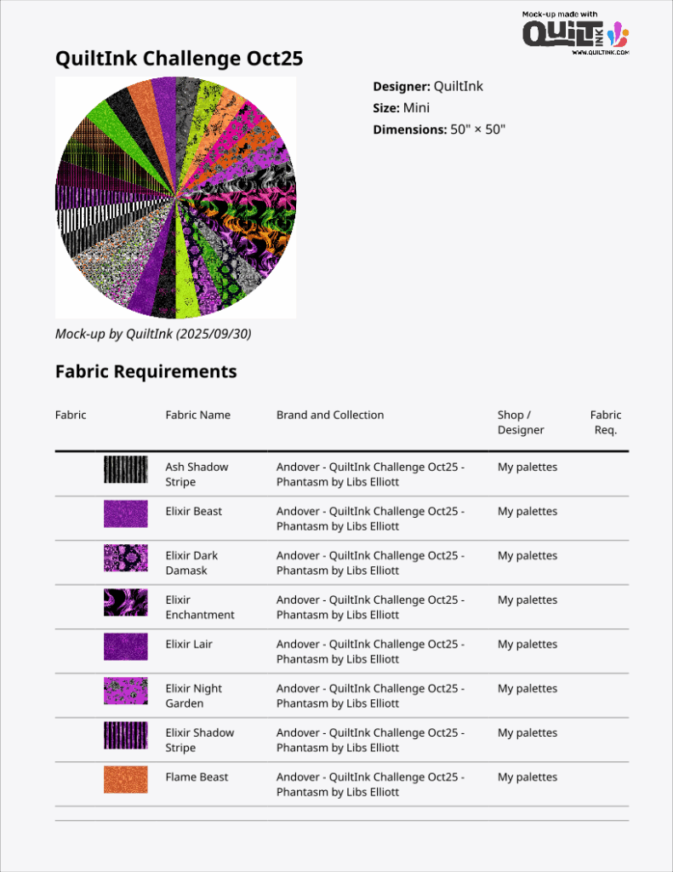Click the circular quilt mock-up image
Screen dimensions: 673x872
click(x=175, y=198)
